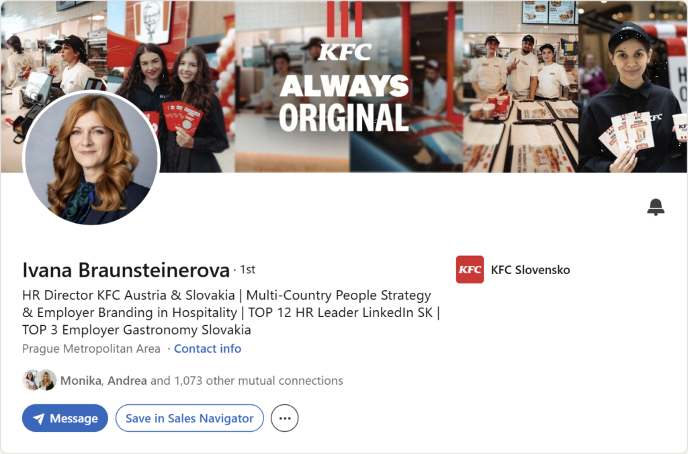
Task: Click the Prague Metropolitan Area location text
Action: (91, 349)
